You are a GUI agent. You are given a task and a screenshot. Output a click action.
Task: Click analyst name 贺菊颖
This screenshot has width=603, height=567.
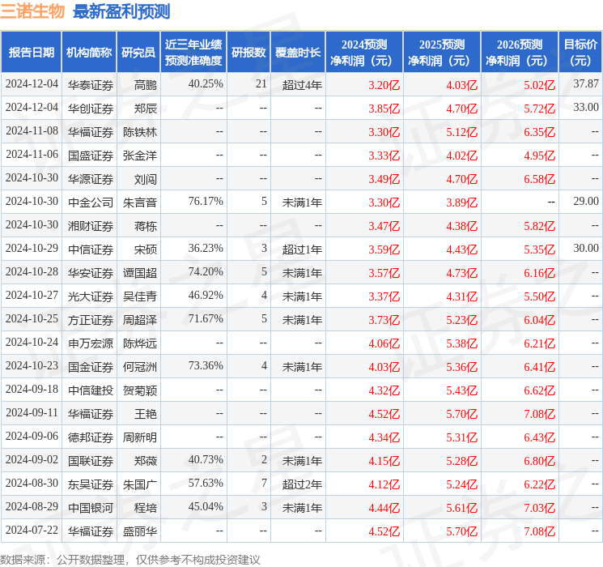coord(140,390)
